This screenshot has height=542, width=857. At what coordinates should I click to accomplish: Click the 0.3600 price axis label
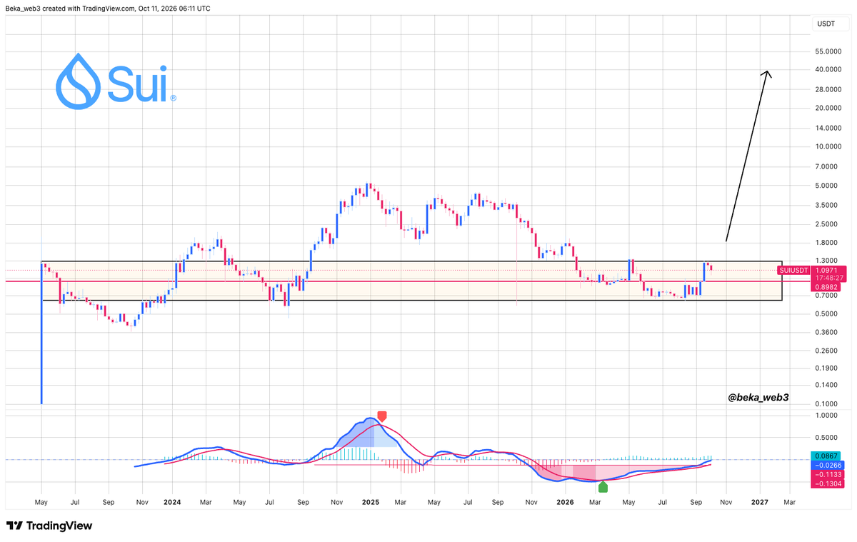coord(826,332)
